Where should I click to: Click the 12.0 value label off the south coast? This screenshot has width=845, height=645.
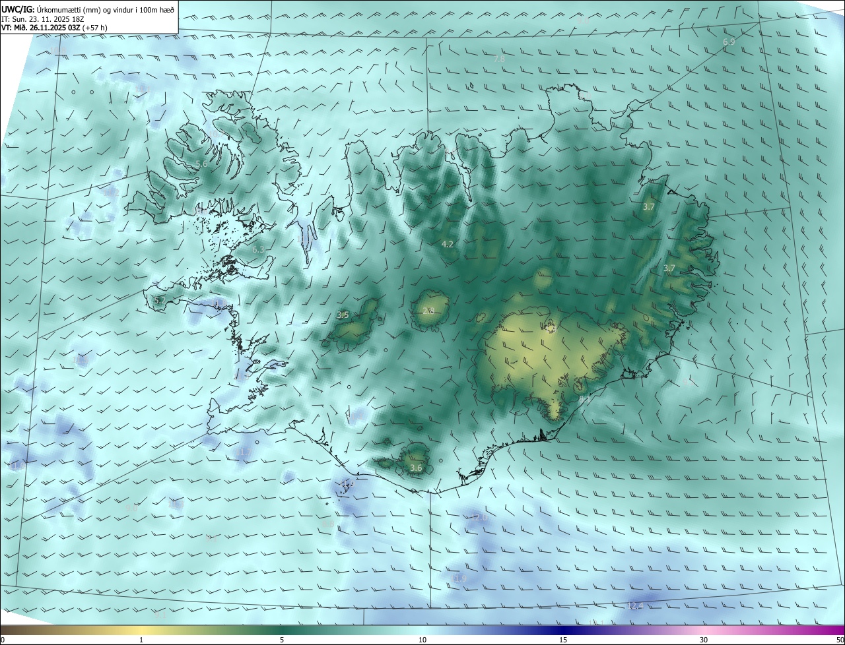(x=479, y=517)
